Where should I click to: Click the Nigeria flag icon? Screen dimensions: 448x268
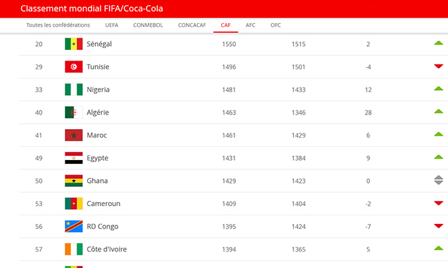[x=74, y=90]
